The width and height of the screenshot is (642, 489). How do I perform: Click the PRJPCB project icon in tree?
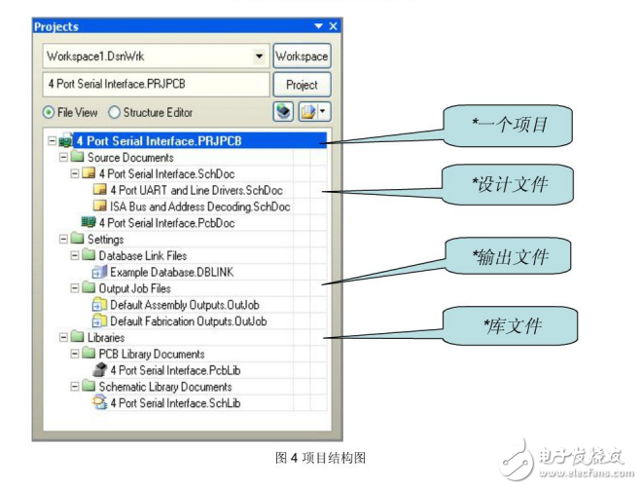tap(65, 141)
